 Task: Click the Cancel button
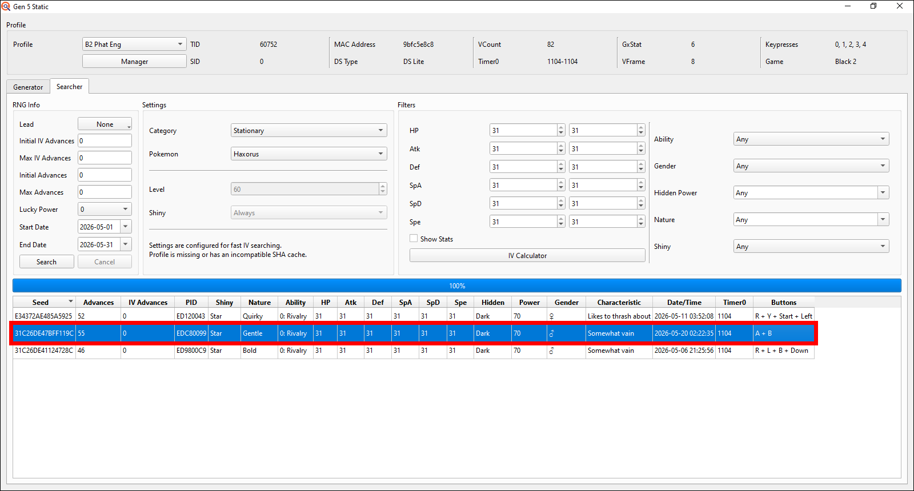point(105,261)
